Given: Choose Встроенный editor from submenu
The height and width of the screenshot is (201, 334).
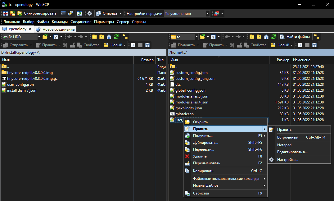Looking at the screenshot, I should (287, 137).
